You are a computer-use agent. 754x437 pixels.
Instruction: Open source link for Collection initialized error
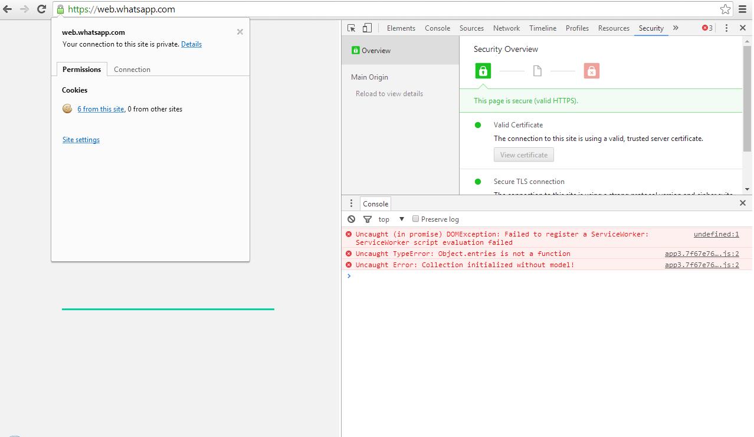(x=702, y=265)
